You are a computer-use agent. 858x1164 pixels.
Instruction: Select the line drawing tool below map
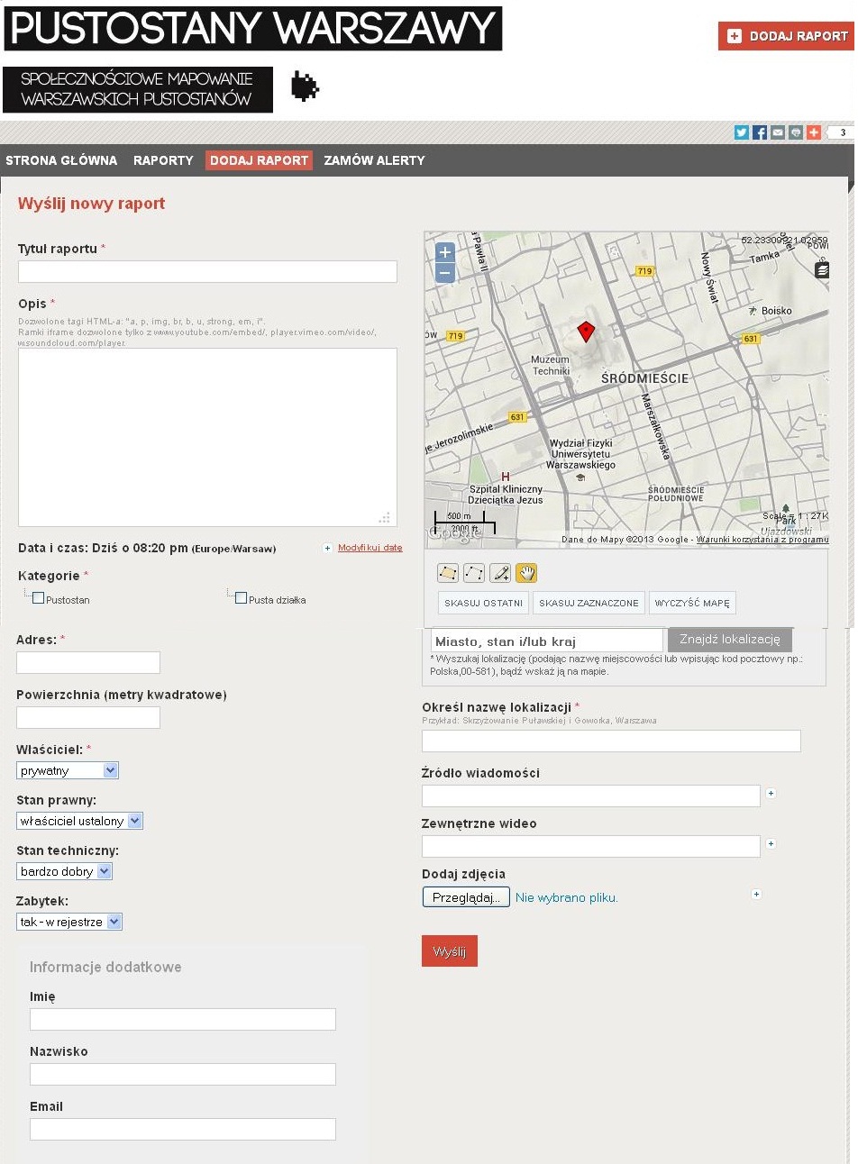[474, 573]
